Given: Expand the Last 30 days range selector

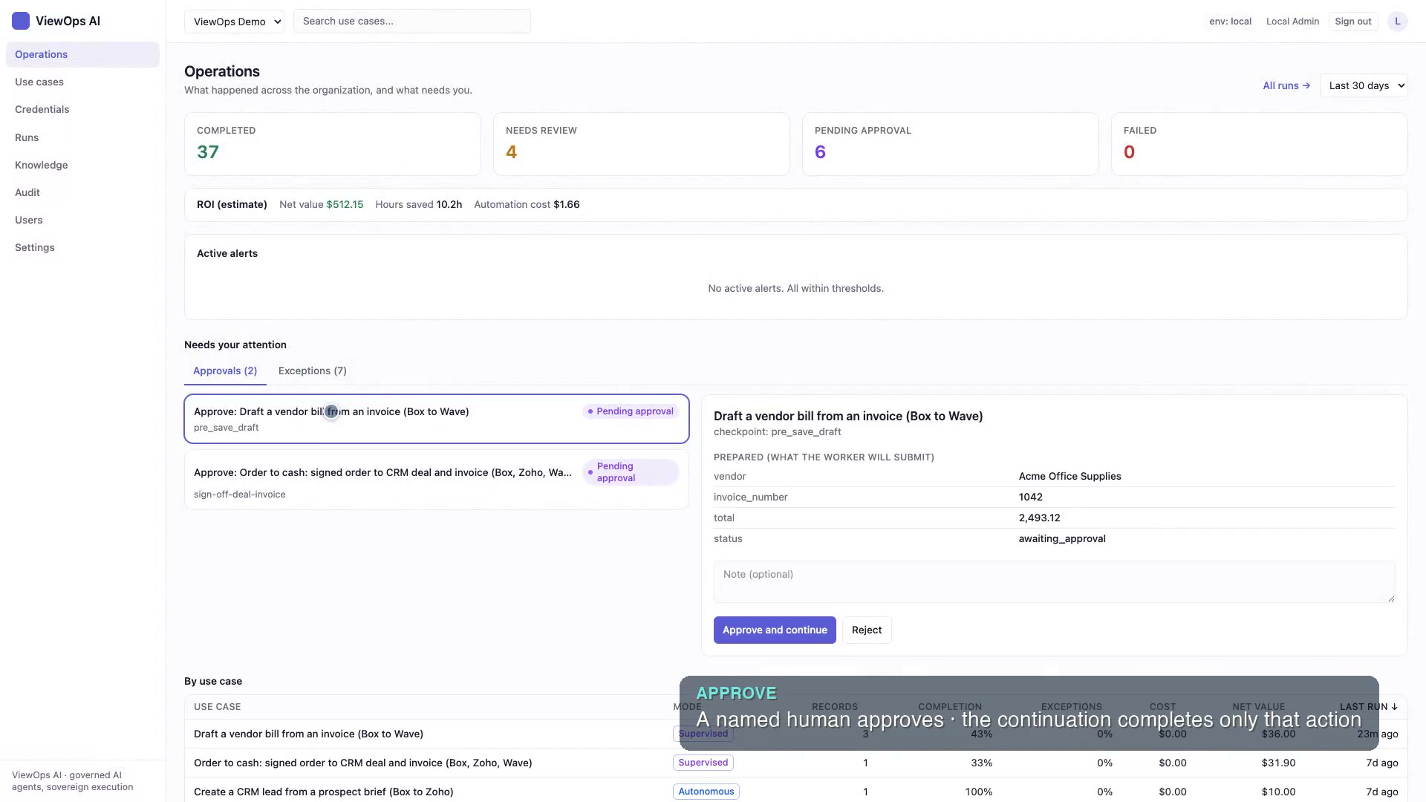Looking at the screenshot, I should click(1364, 85).
